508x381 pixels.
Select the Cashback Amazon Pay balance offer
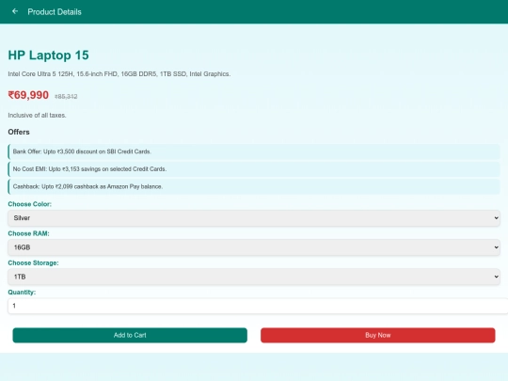(254, 186)
